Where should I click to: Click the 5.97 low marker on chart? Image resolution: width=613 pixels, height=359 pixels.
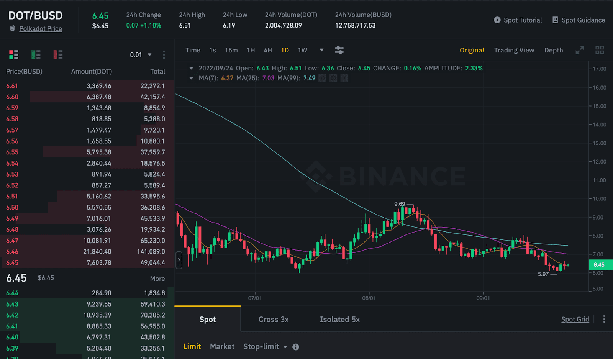click(x=543, y=274)
